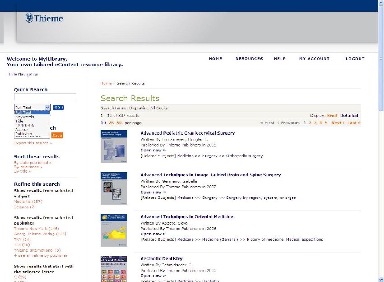Click the GO search button

coord(58,108)
